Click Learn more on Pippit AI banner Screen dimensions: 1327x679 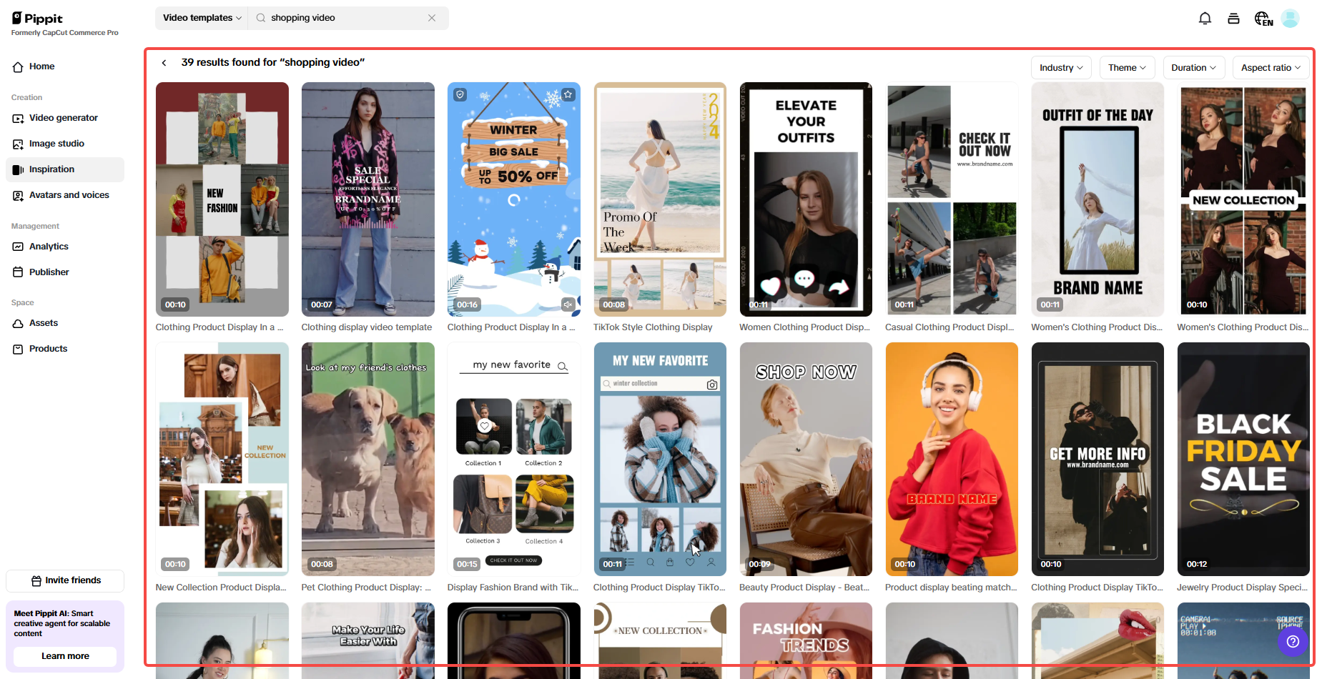pos(65,656)
